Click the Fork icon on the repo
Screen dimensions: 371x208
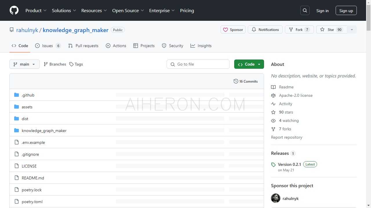pos(291,29)
